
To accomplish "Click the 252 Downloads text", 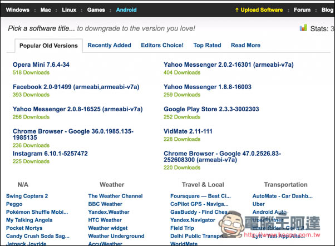I will click(182, 117).
